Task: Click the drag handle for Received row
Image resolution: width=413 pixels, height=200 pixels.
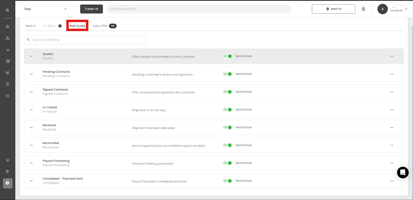Action: coord(31,127)
